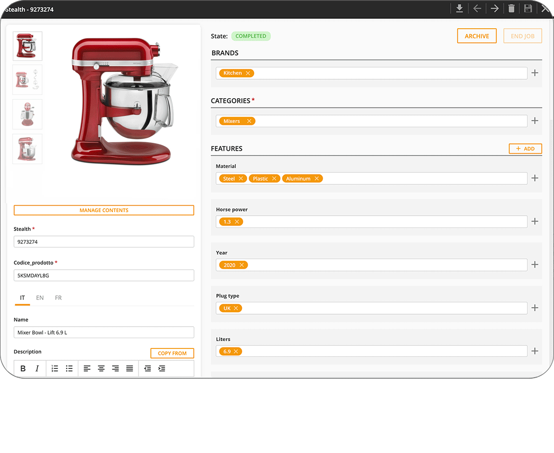Screen dimensions: 554x453
Task: Add a Year value with plus
Action: tap(535, 265)
